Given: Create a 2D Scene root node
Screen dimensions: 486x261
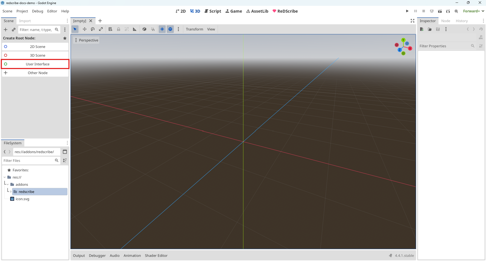Looking at the screenshot, I should point(35,47).
